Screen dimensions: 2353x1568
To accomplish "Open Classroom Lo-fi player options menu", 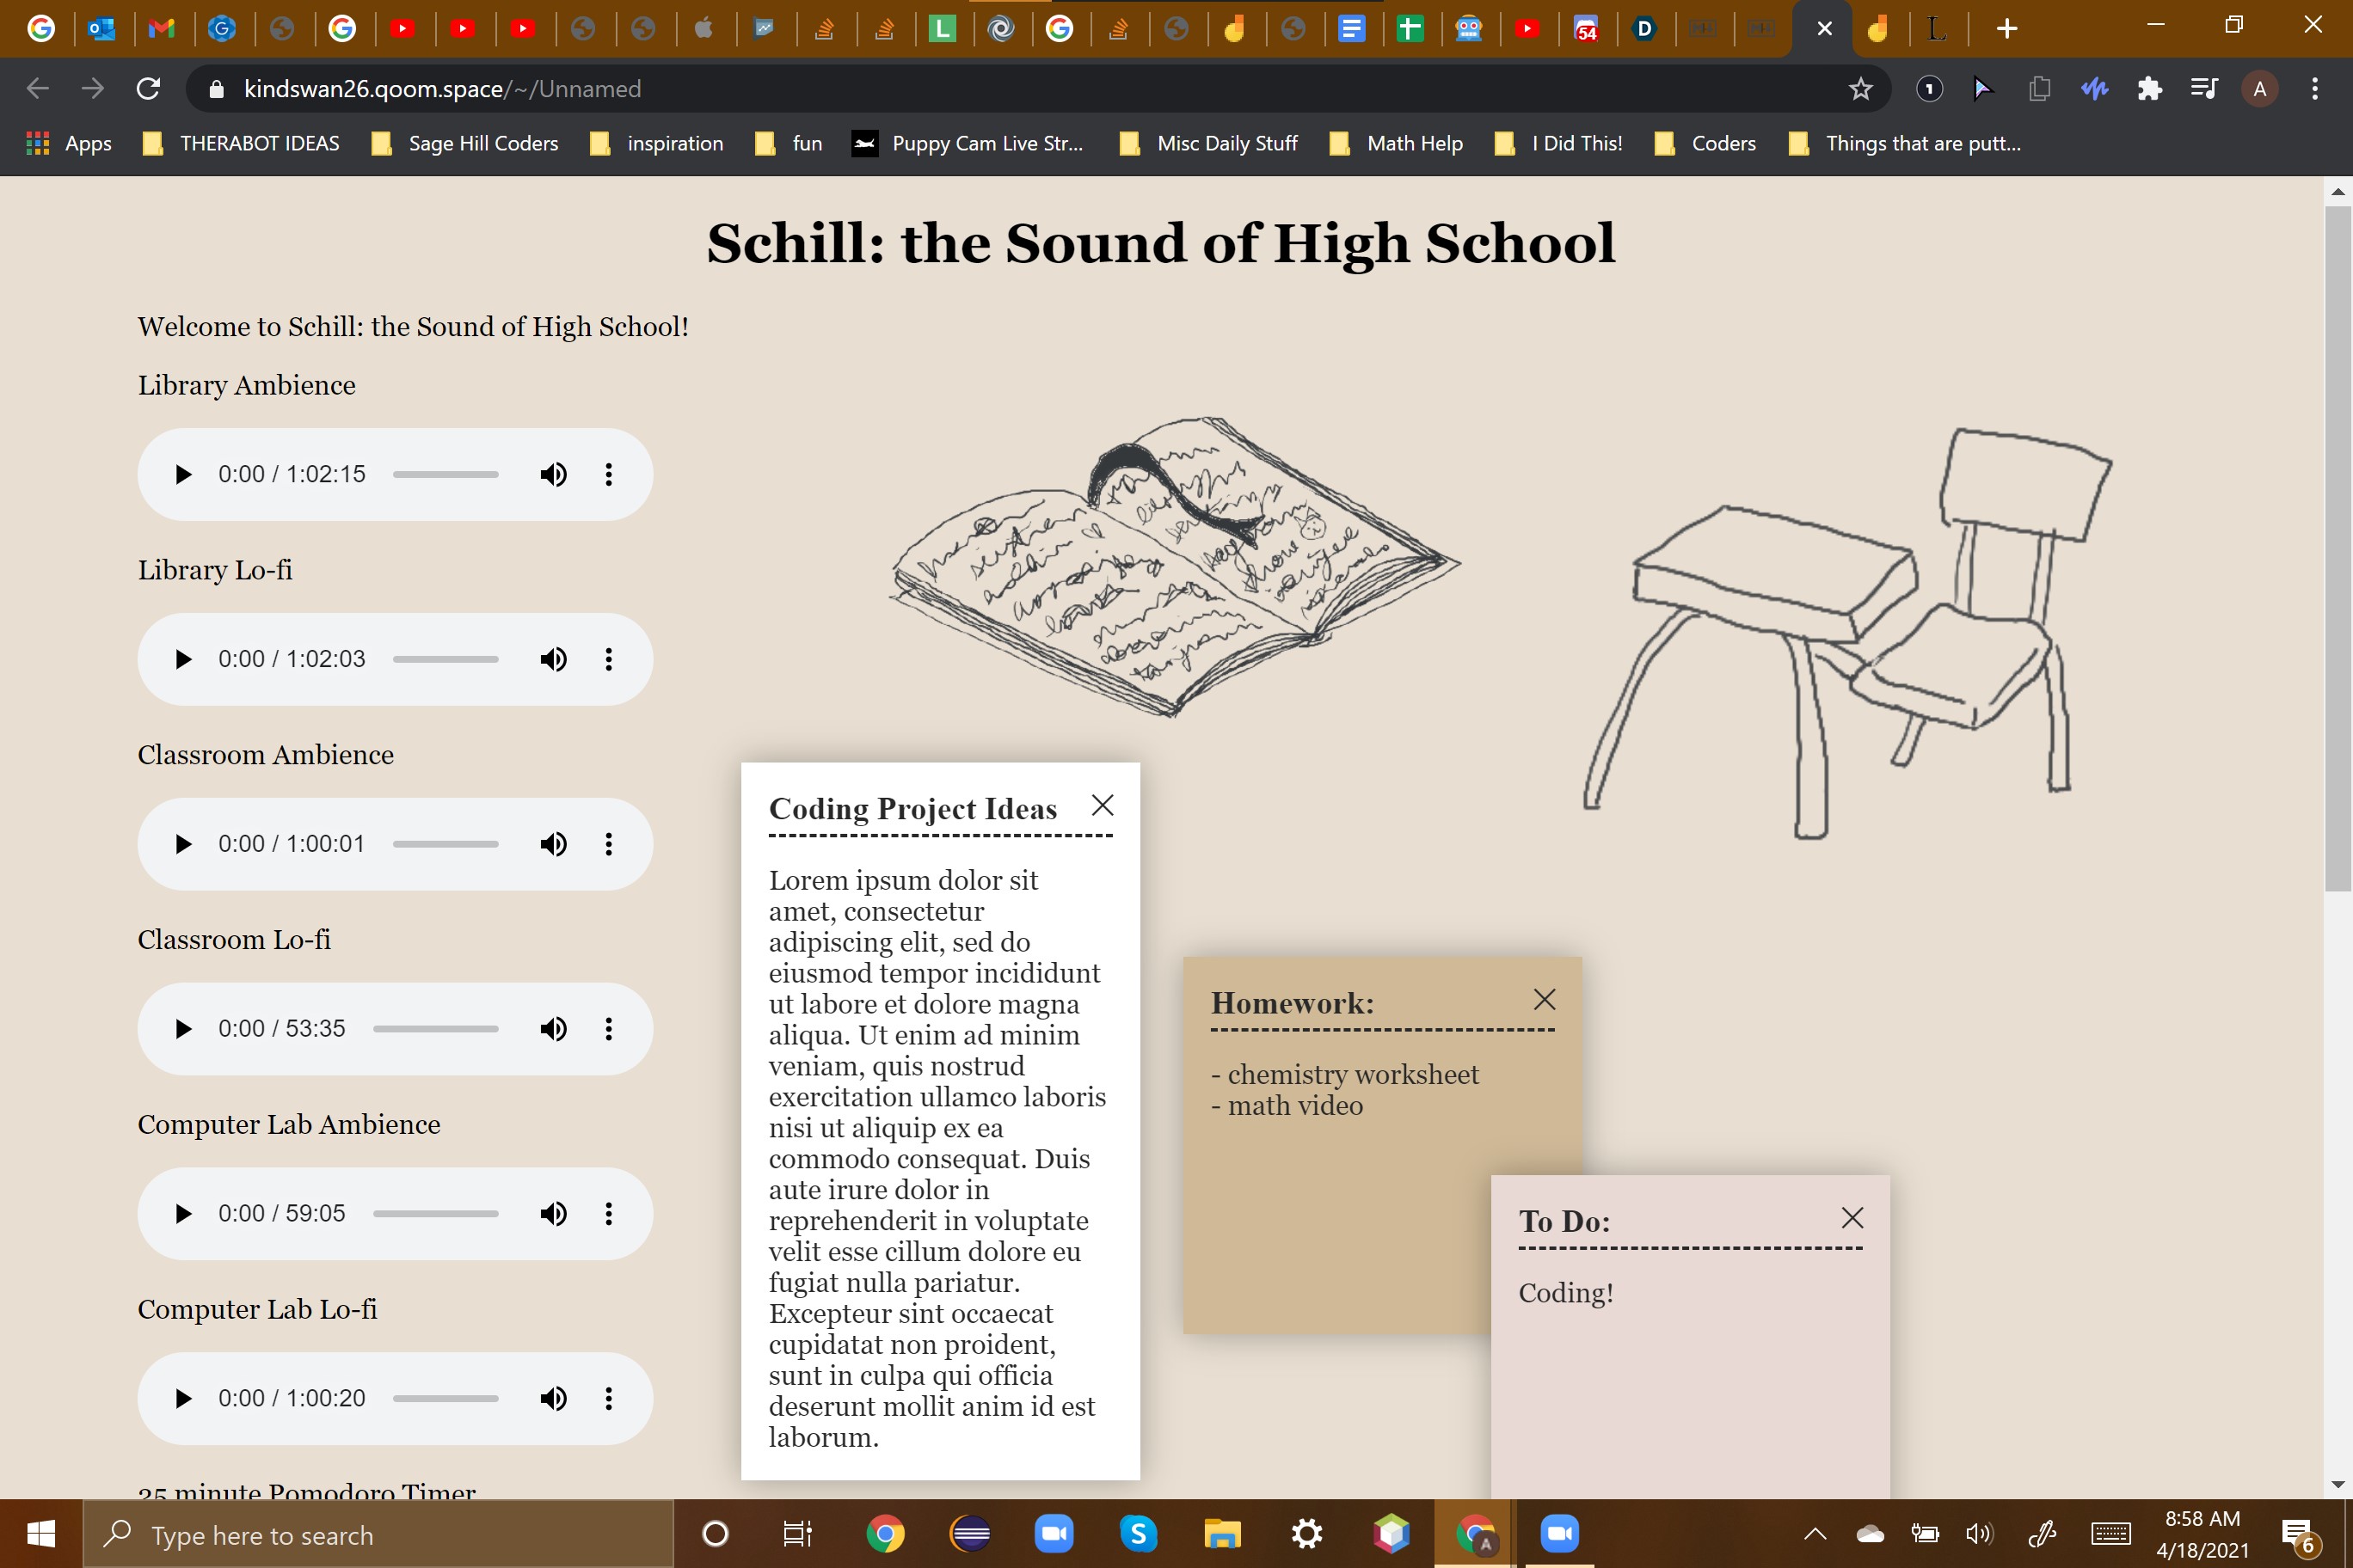I will coord(608,1029).
